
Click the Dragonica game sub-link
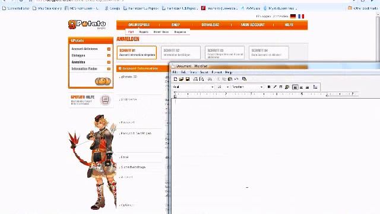click(x=180, y=32)
